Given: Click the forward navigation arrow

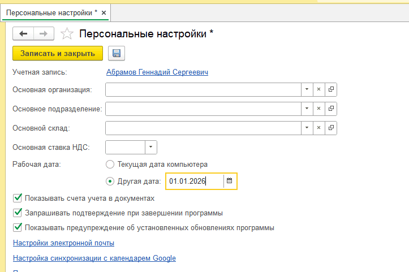Looking at the screenshot, I should coord(44,34).
